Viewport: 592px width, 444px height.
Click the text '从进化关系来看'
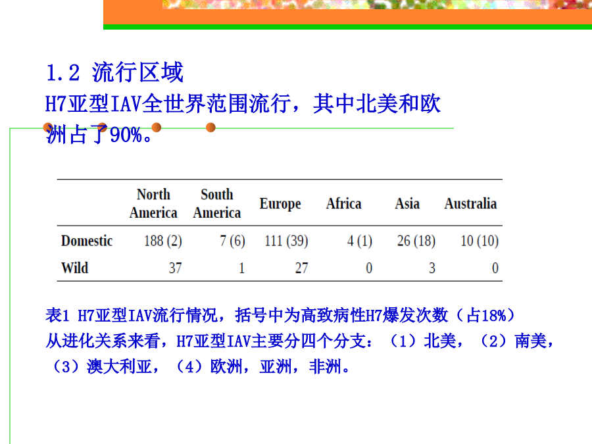[x=103, y=341]
